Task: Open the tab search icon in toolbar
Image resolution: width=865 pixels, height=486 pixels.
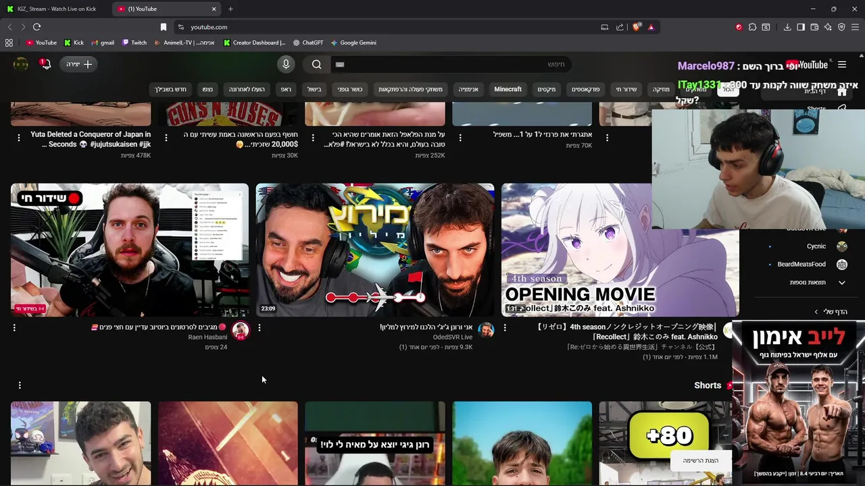Action: click(x=766, y=27)
